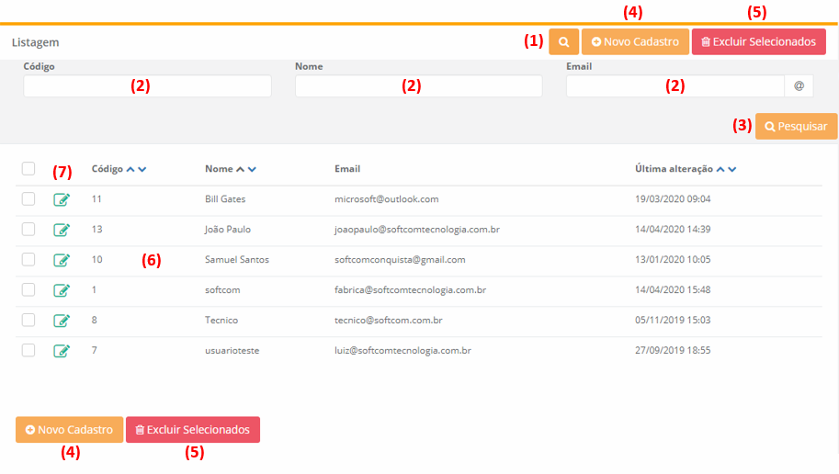This screenshot has width=839, height=474.
Task: Focus the Nome filter input field
Action: (x=418, y=86)
